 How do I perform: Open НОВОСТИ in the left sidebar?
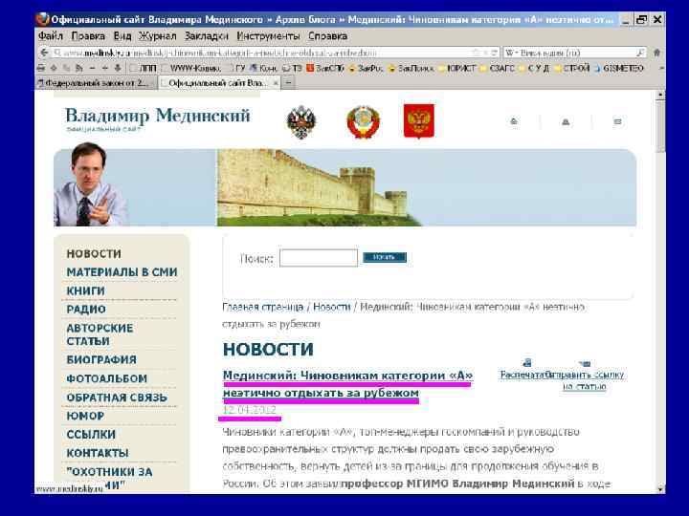[x=94, y=253]
